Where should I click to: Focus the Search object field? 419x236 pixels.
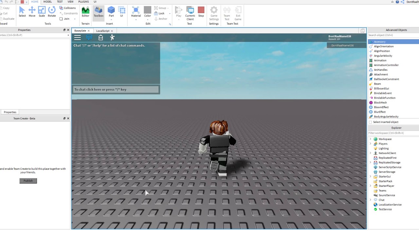[393, 35]
